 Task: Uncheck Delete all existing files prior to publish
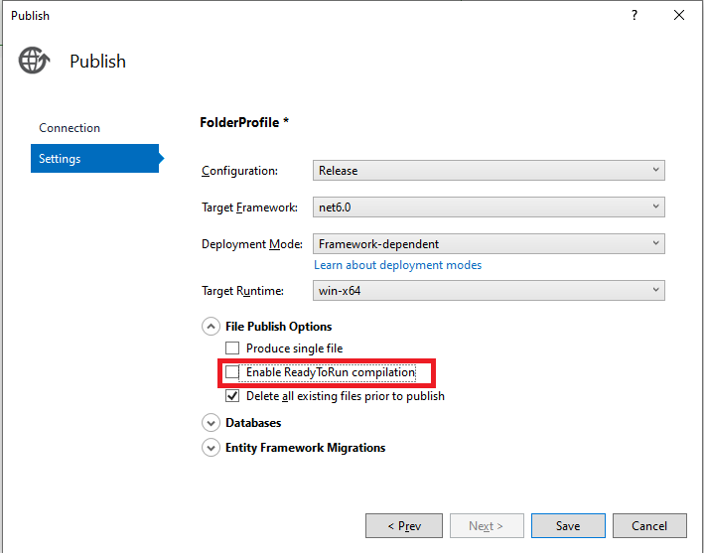click(232, 396)
